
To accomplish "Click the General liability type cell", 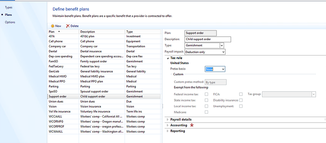I will tap(143, 71).
